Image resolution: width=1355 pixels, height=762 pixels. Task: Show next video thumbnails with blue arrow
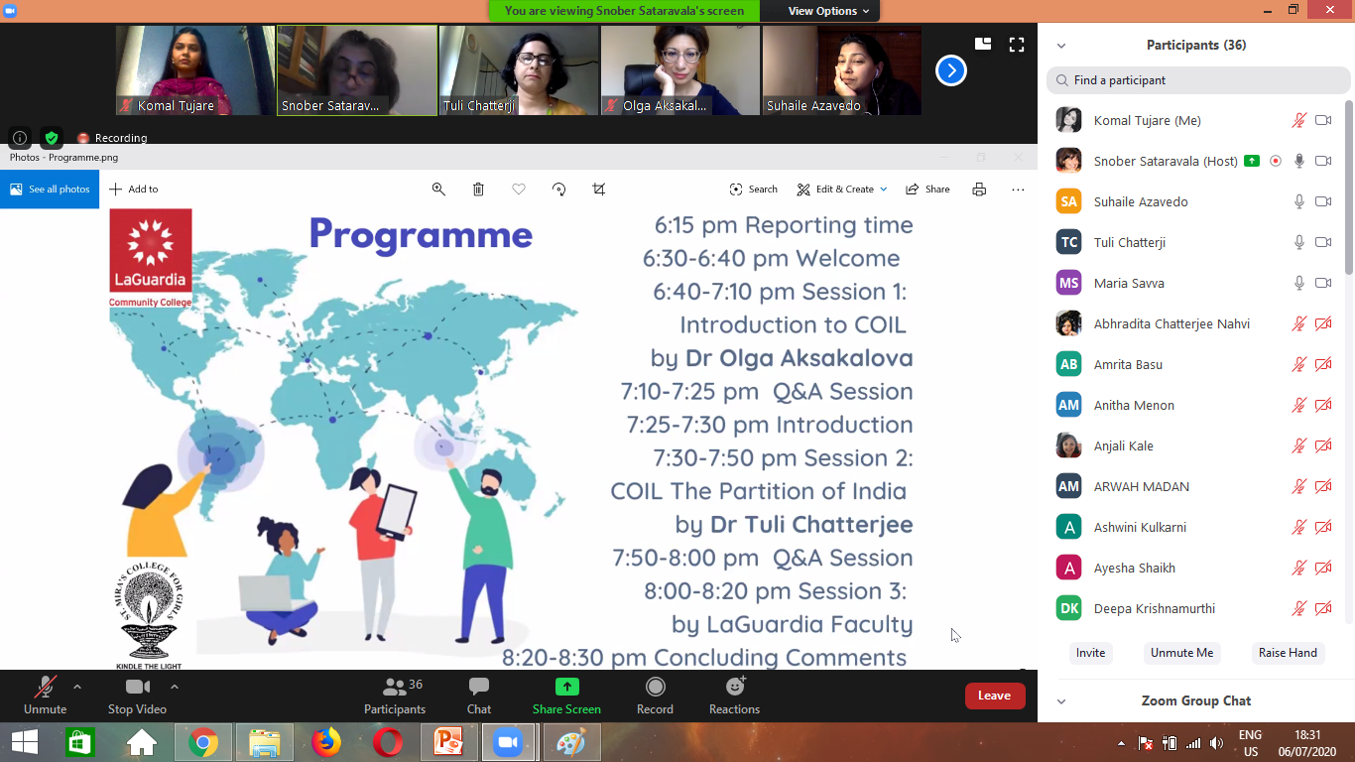point(950,70)
